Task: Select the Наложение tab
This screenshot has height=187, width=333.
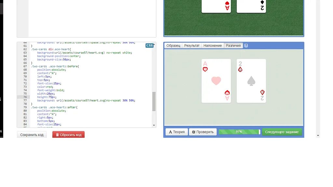Action: (x=213, y=46)
